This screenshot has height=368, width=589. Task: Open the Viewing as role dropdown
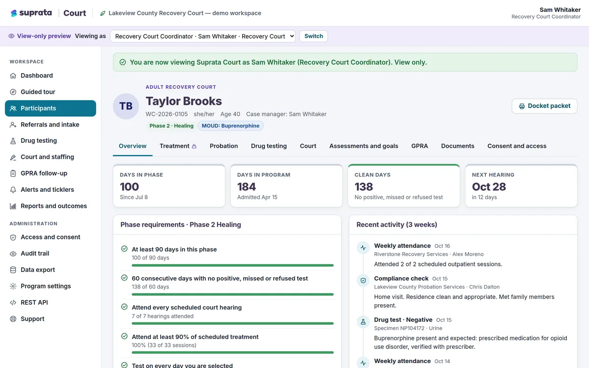pos(203,36)
